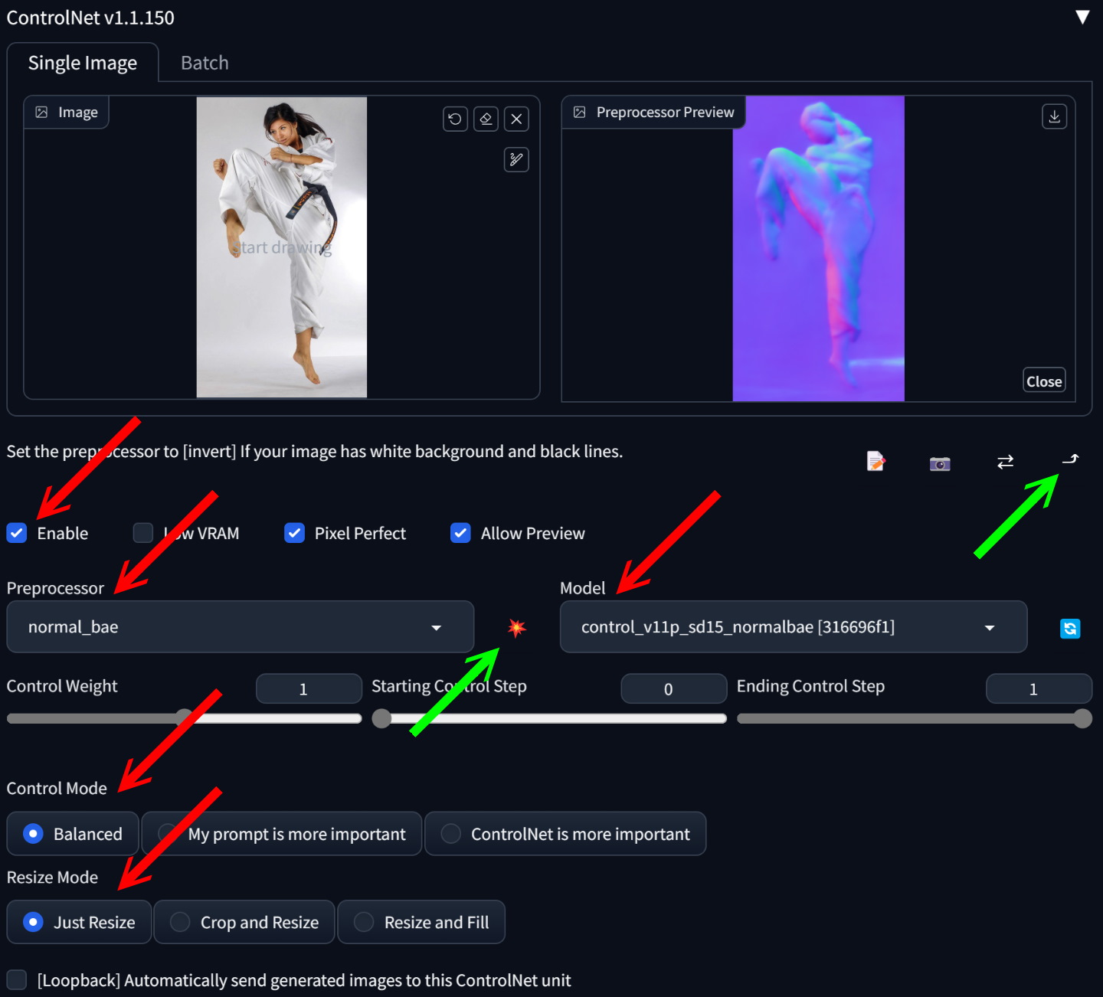Switch to the Batch tab

point(205,63)
